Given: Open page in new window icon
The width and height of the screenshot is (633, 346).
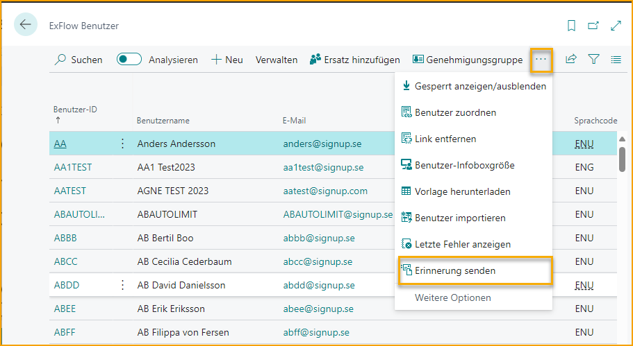Looking at the screenshot, I should (593, 26).
